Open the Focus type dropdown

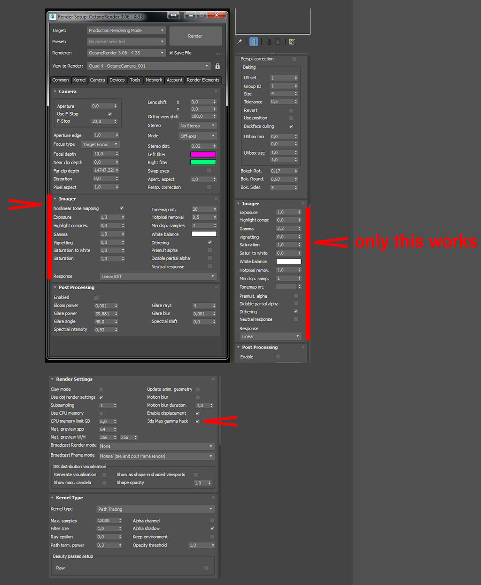click(101, 144)
